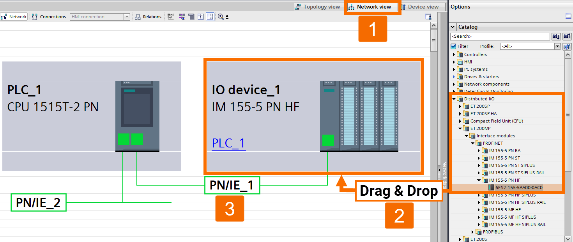Screen dimensions: 573x242
Task: Expand the Controllers catalog folder
Action: coord(454,54)
